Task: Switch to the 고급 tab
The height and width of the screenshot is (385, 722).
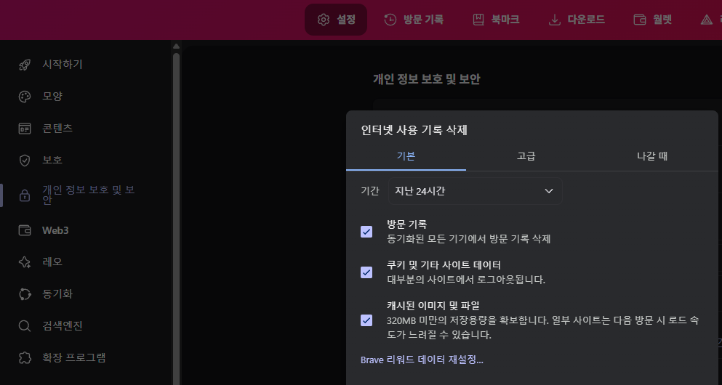Action: pyautogui.click(x=526, y=156)
